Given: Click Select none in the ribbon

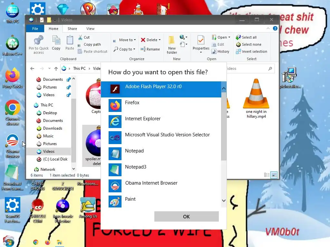Looking at the screenshot, I should pyautogui.click(x=249, y=44).
